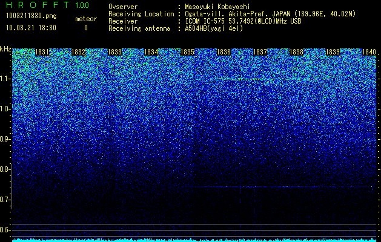Click the 1832 time marker
Image resolution: width=381 pixels, height=242 pixels.
pos(79,52)
